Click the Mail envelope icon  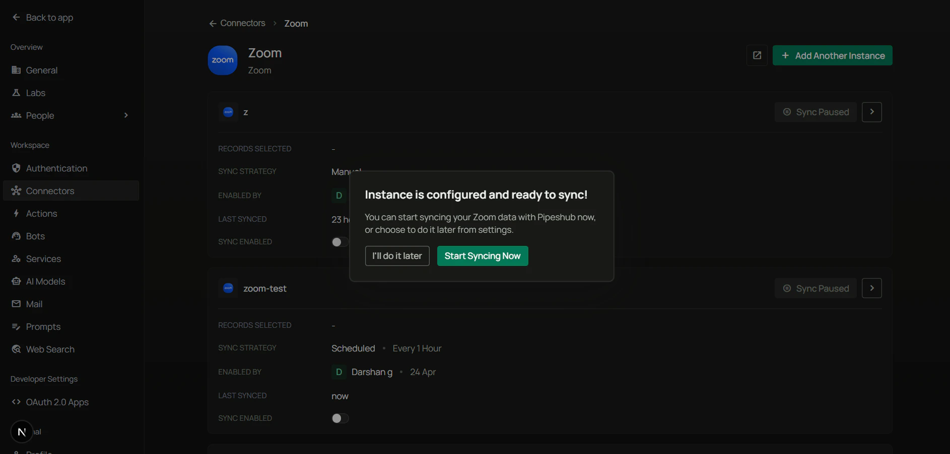[16, 304]
